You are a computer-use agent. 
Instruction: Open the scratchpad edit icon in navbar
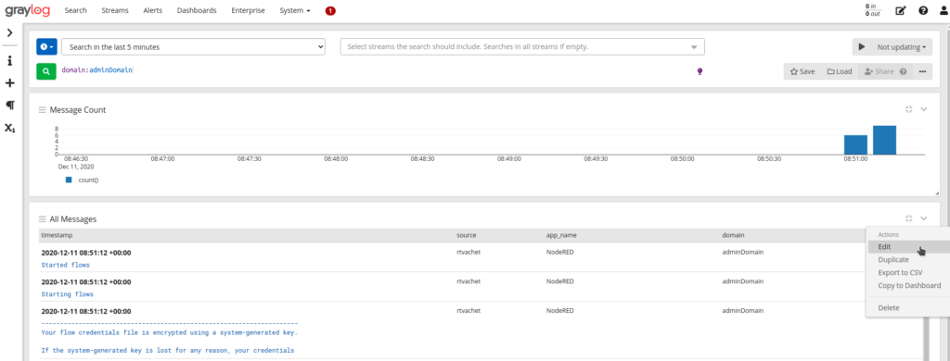pos(900,10)
